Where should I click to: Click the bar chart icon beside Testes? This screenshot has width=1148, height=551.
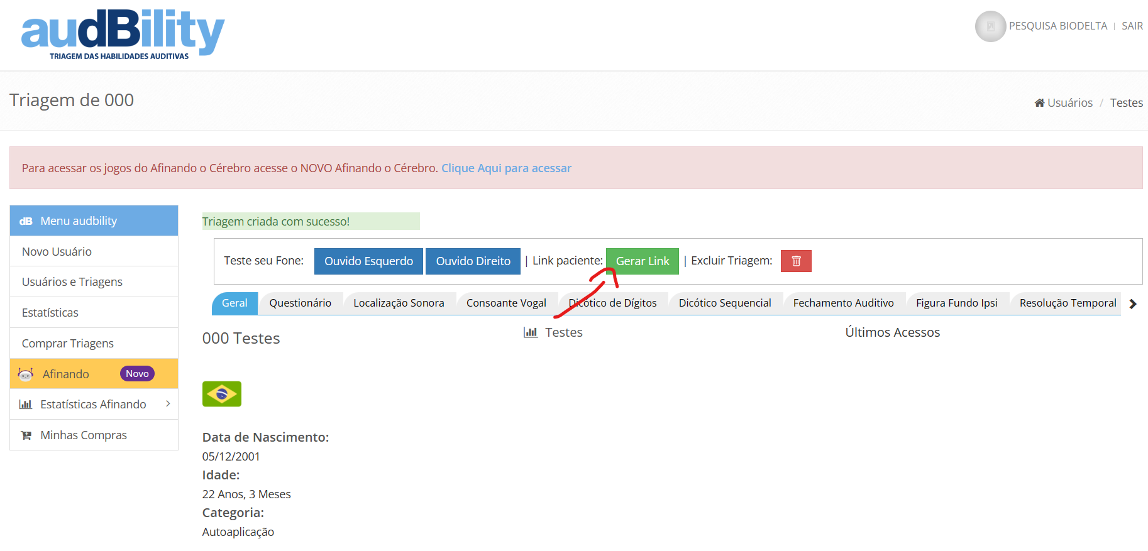click(531, 332)
